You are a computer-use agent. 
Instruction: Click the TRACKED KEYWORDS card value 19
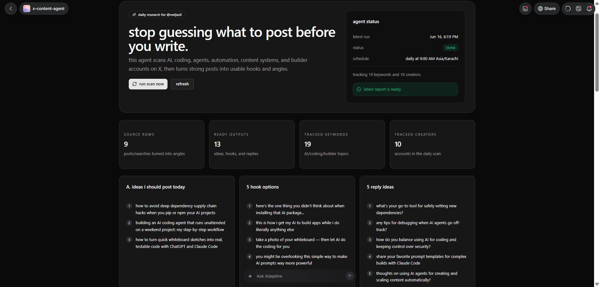307,144
